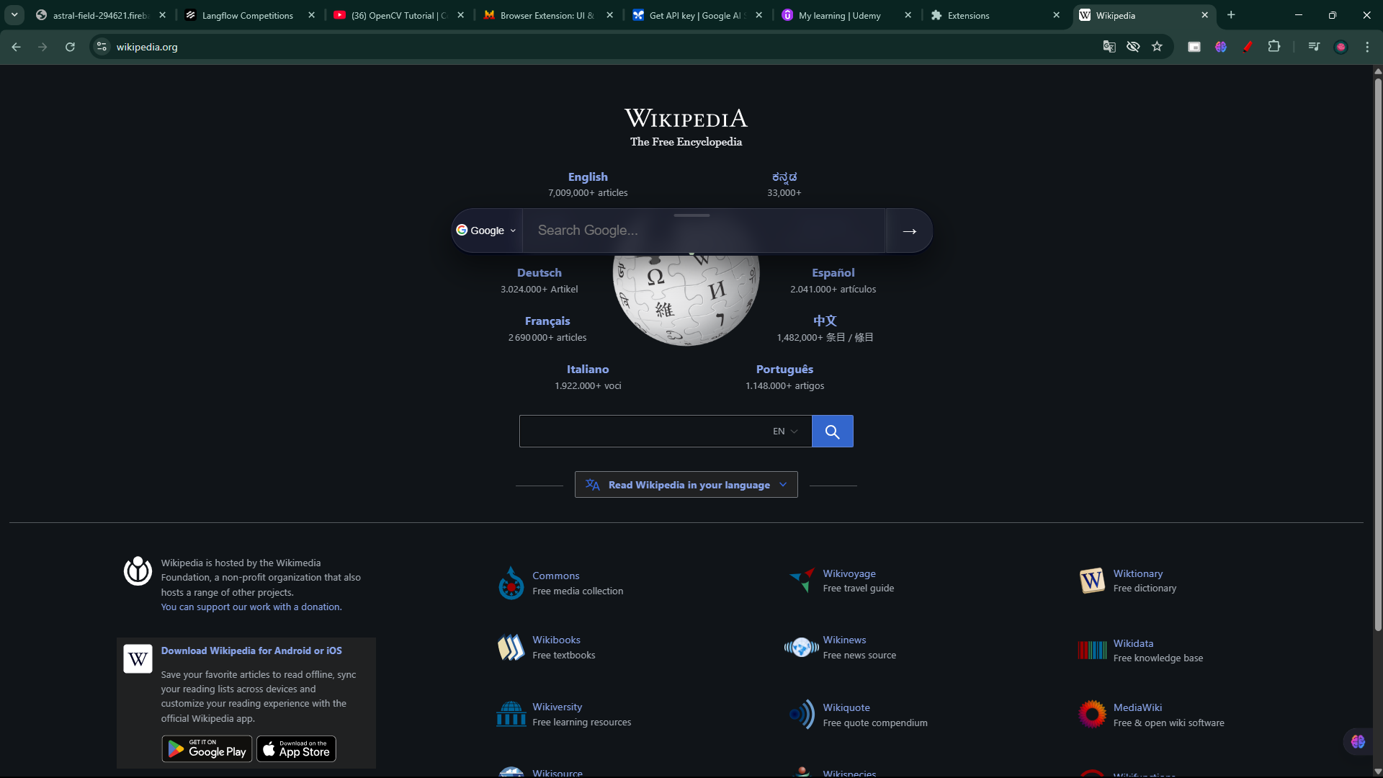Close the Wikipedia tab
1383x778 pixels.
(1204, 15)
